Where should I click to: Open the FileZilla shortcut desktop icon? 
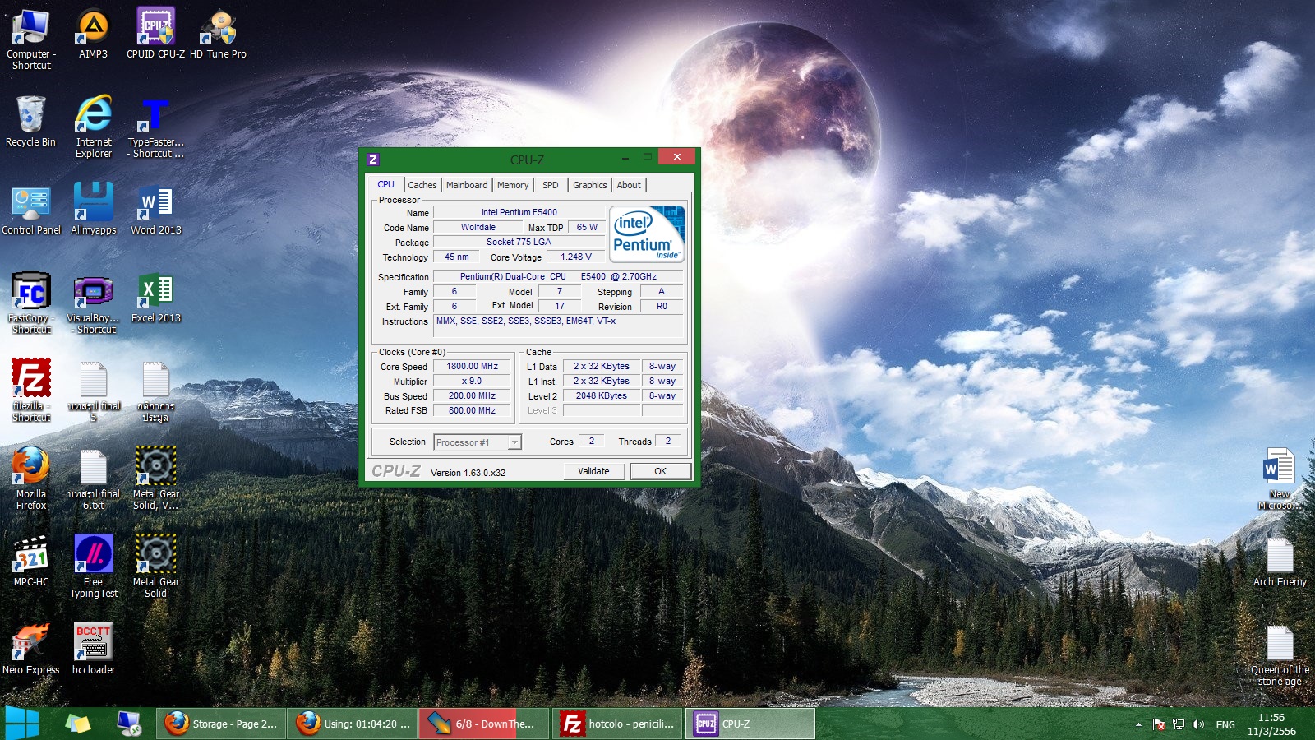click(x=31, y=391)
